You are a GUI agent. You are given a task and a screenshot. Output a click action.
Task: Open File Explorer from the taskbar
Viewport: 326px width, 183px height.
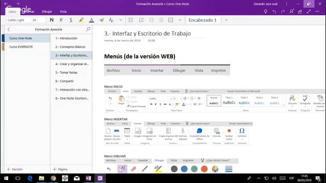coord(42,178)
